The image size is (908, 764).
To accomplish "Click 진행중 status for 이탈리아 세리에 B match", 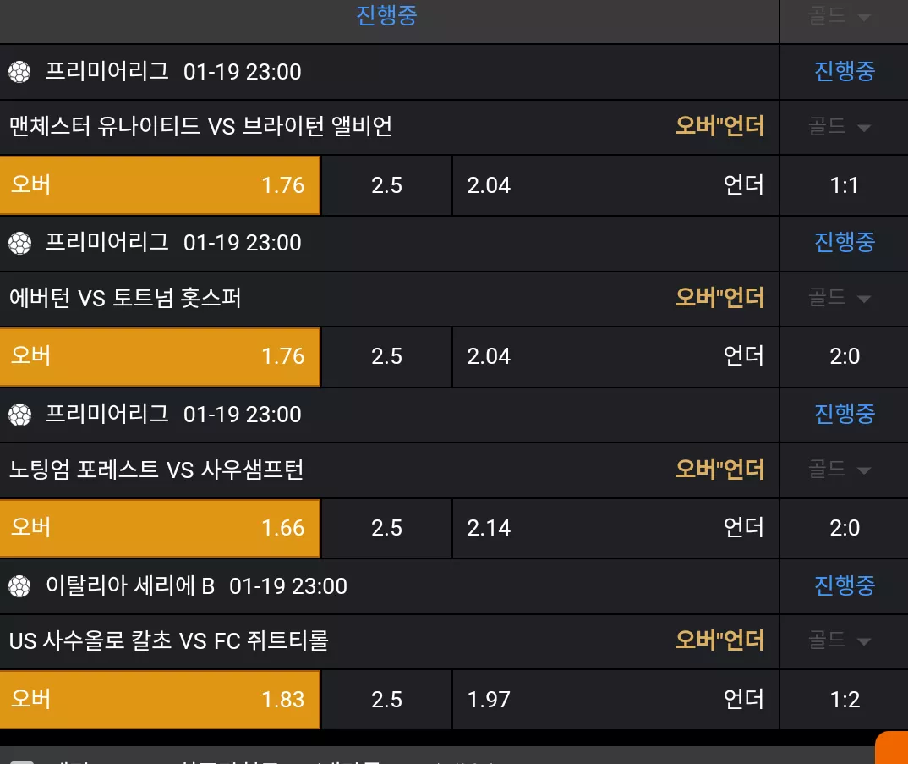I will pyautogui.click(x=845, y=585).
